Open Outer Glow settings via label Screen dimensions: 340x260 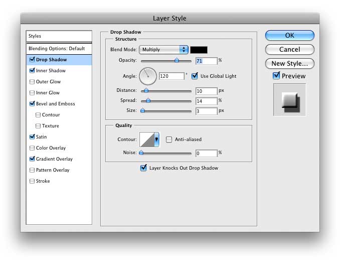coord(48,82)
